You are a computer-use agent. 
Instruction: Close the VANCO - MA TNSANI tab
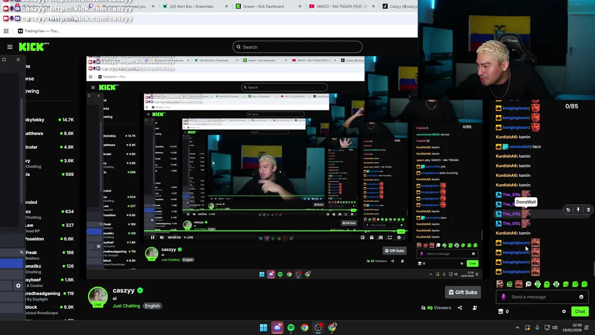tap(373, 7)
